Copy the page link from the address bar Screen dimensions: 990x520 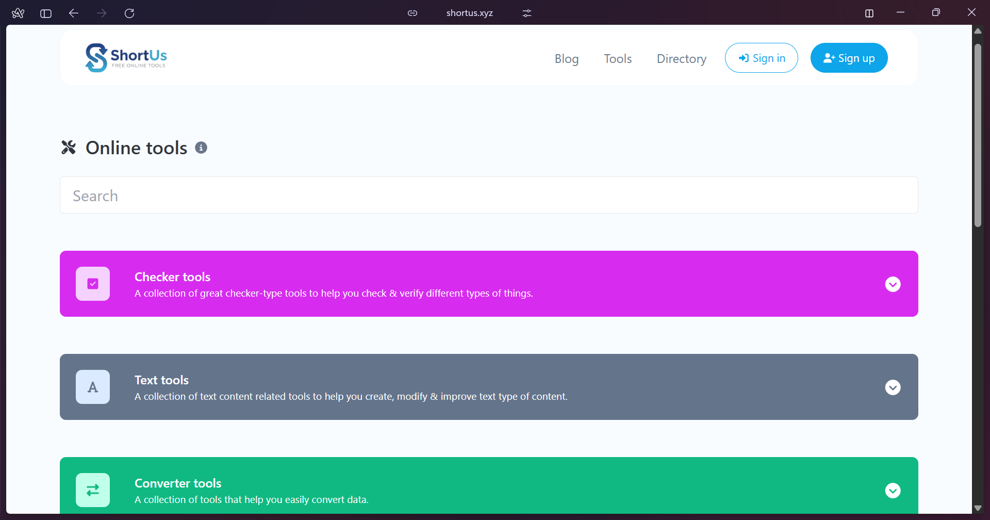[x=412, y=13]
